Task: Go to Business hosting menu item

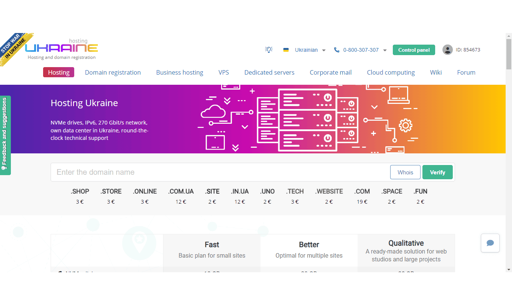Action: coord(180,72)
